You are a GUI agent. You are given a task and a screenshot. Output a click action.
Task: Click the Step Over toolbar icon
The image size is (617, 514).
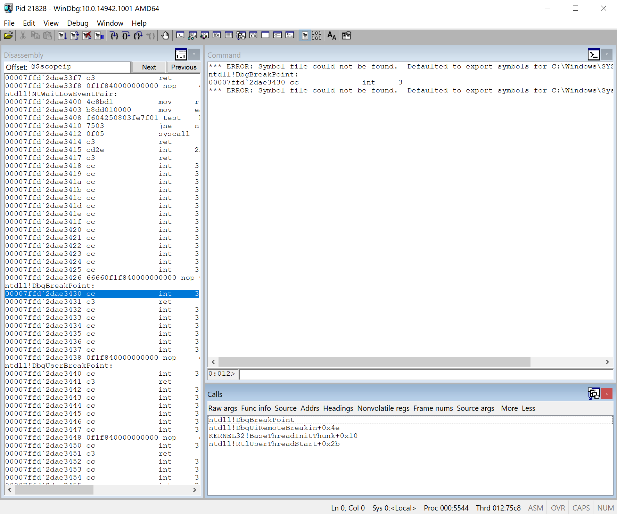point(126,35)
